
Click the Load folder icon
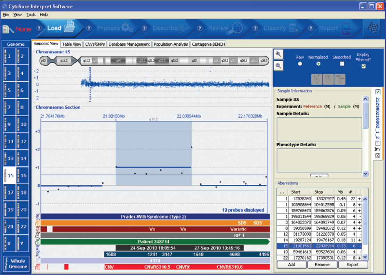pyautogui.click(x=70, y=26)
